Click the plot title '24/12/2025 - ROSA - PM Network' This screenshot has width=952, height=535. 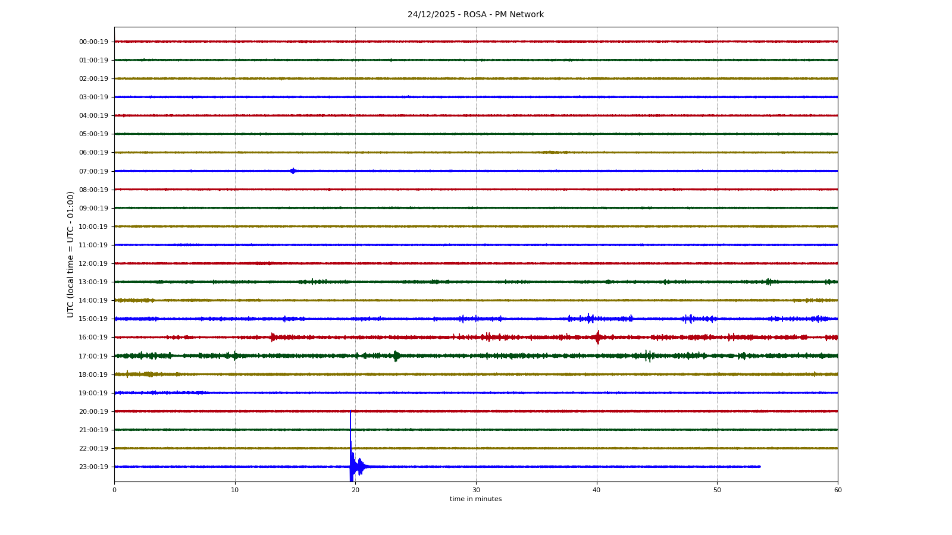(475, 15)
